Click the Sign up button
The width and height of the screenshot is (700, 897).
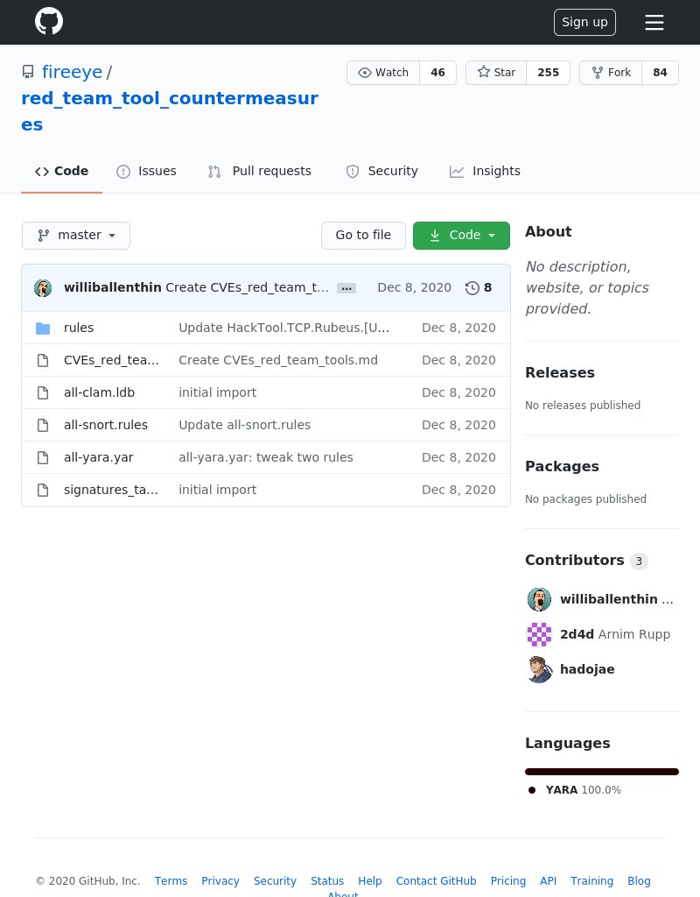[x=584, y=22]
